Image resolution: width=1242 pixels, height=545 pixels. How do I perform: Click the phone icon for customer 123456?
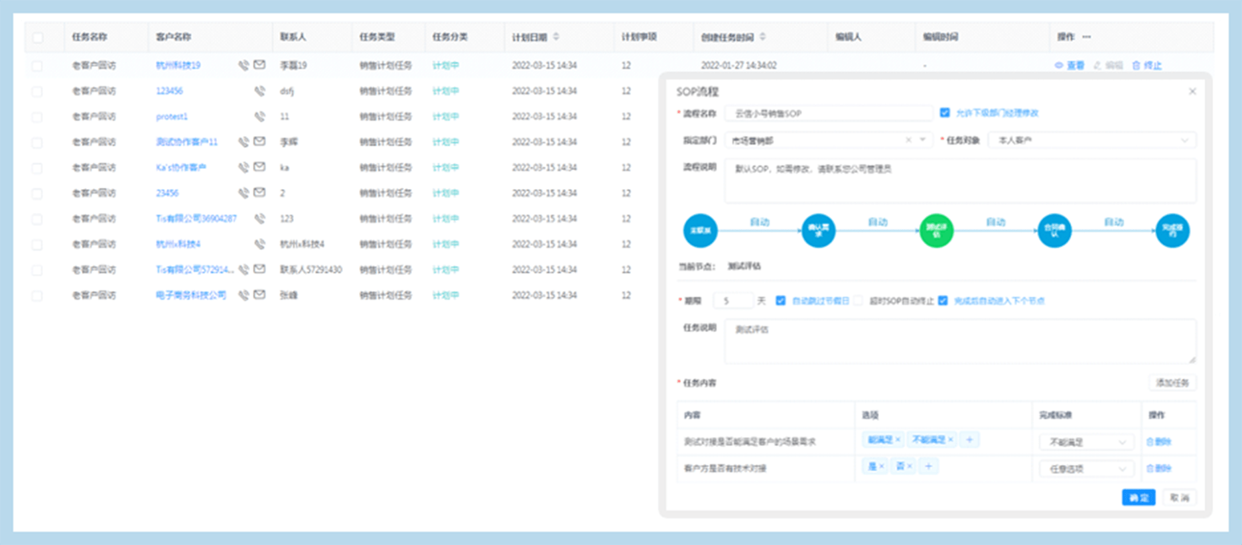point(259,91)
